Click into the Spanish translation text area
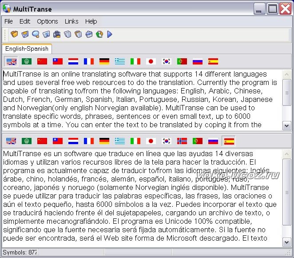The height and width of the screenshot is (258, 294). (142, 198)
